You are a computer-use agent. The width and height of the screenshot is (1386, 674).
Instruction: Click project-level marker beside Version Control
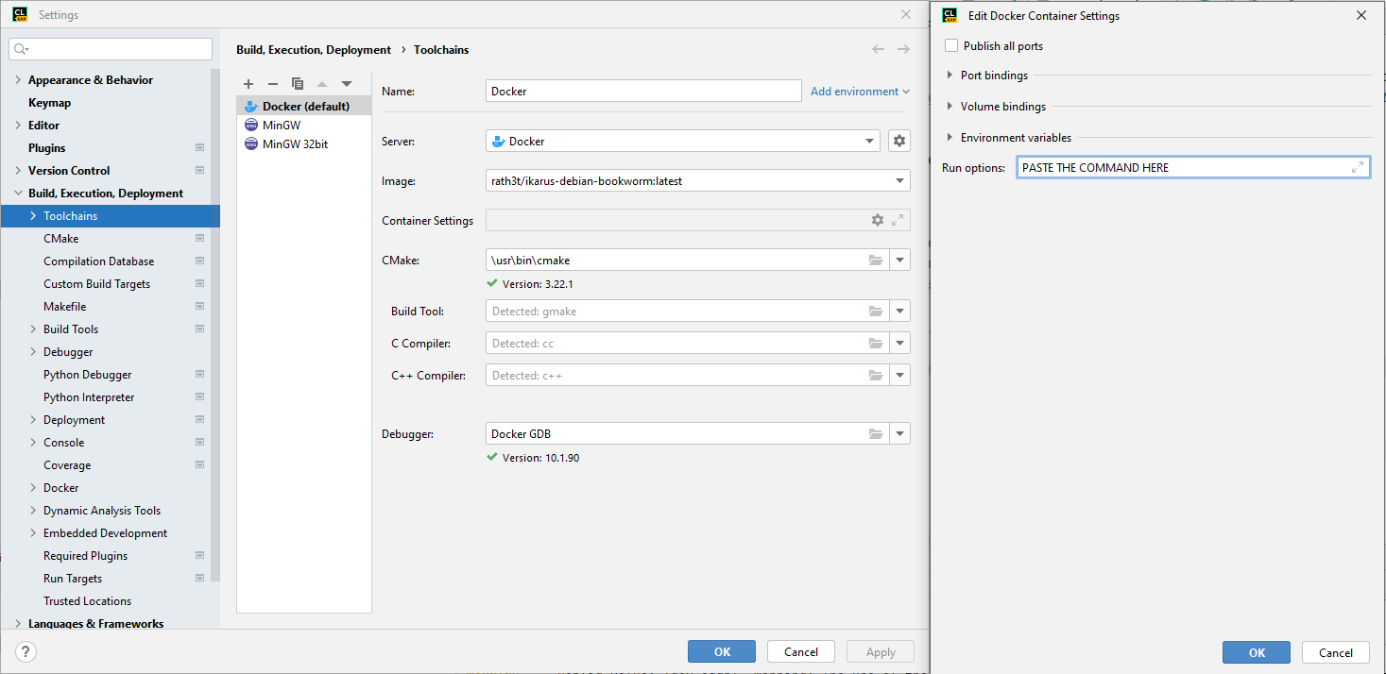tap(199, 171)
